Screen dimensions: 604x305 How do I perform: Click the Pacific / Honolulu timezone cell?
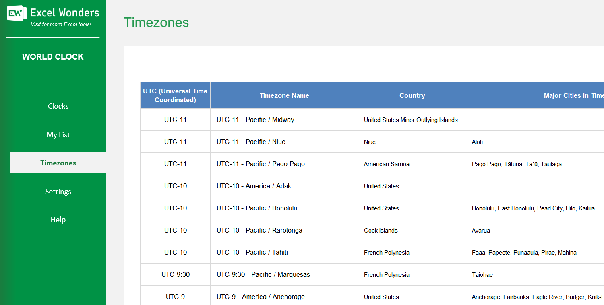(x=256, y=208)
